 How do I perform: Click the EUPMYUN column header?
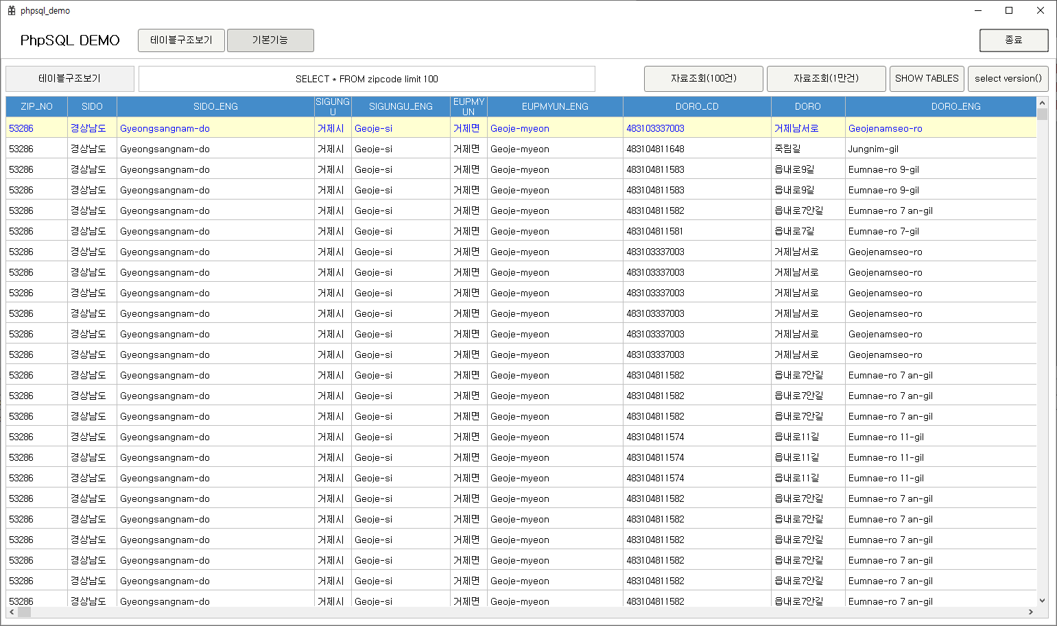(468, 107)
